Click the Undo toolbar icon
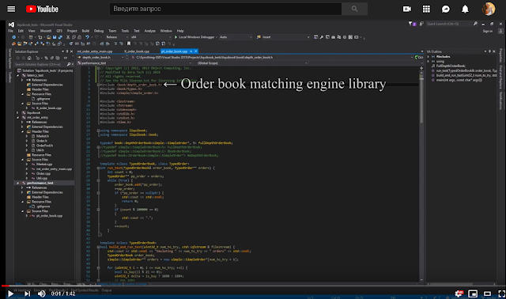Image resolution: width=506 pixels, height=299 pixels. [87, 37]
